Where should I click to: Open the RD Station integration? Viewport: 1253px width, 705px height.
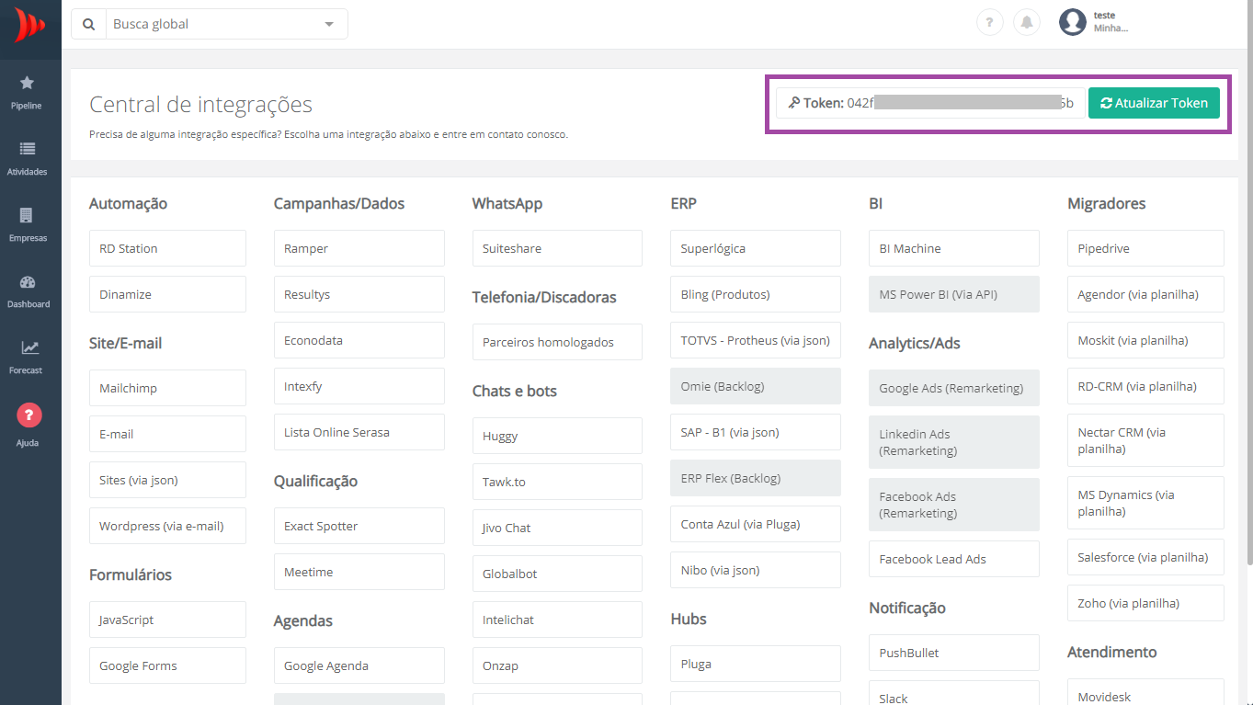pos(167,248)
